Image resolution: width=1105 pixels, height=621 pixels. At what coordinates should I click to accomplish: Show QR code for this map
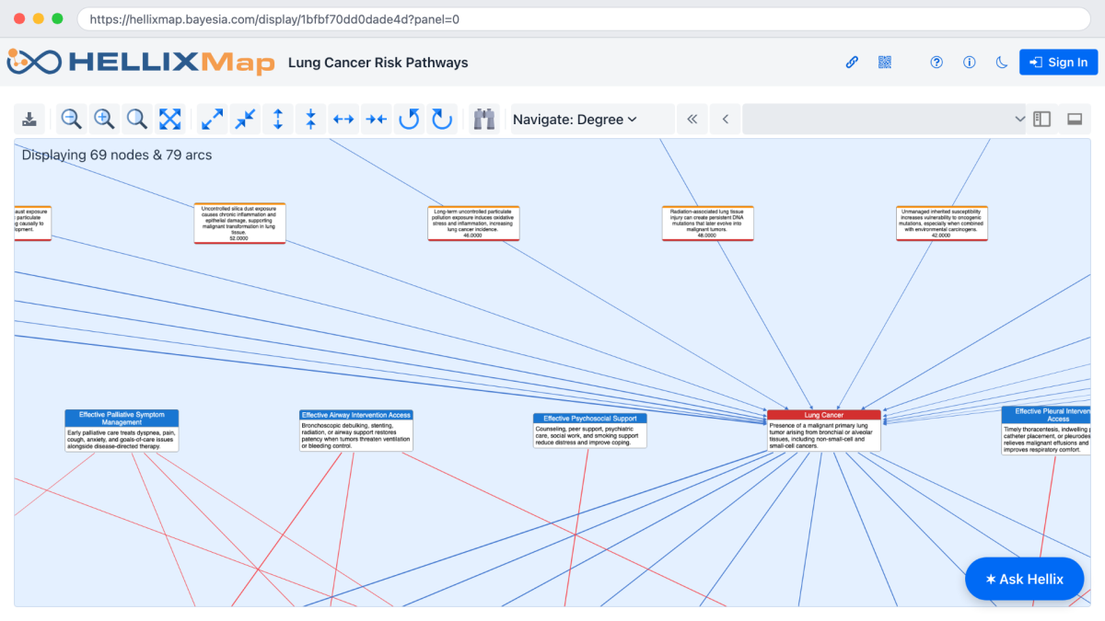[x=885, y=63]
